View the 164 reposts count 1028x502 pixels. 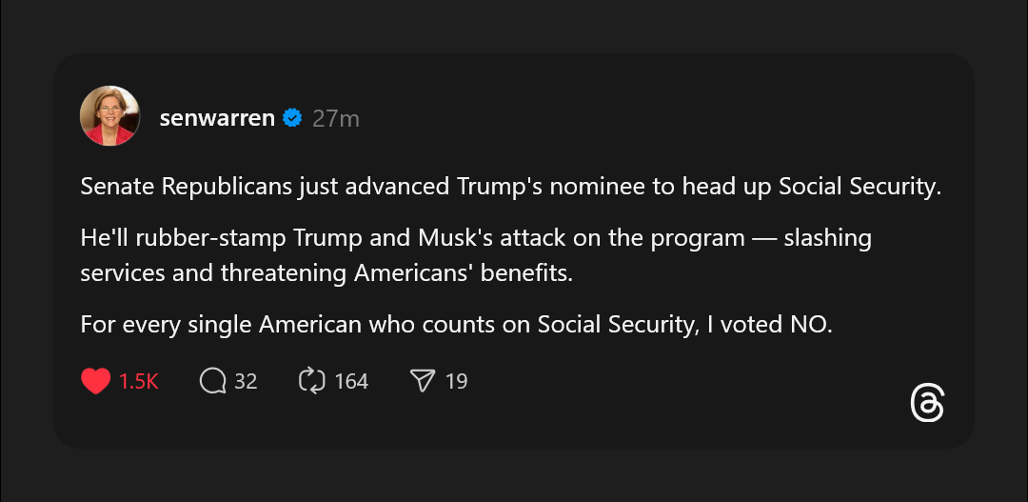point(351,381)
